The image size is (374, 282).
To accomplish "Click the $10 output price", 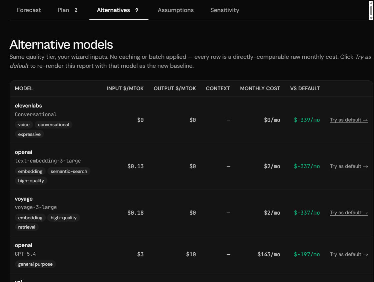I will point(191,254).
